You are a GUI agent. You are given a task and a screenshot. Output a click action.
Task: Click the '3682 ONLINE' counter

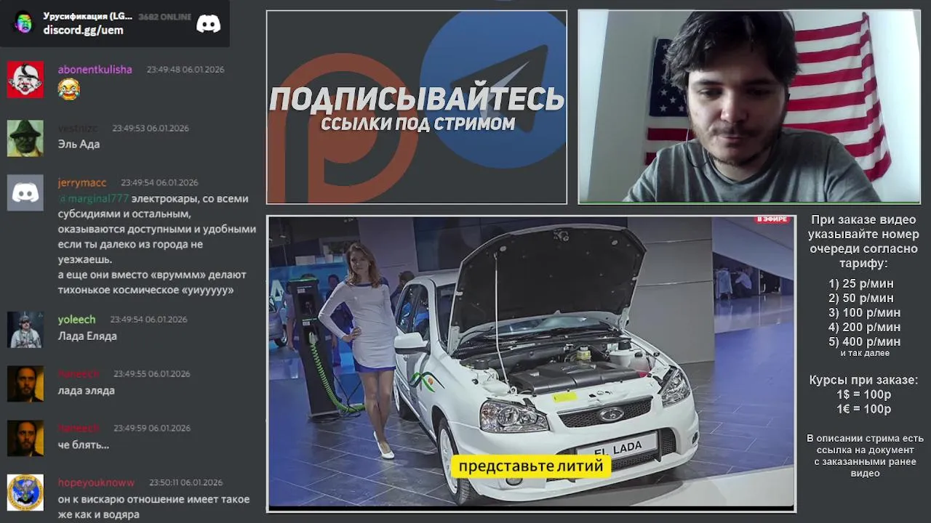click(164, 17)
